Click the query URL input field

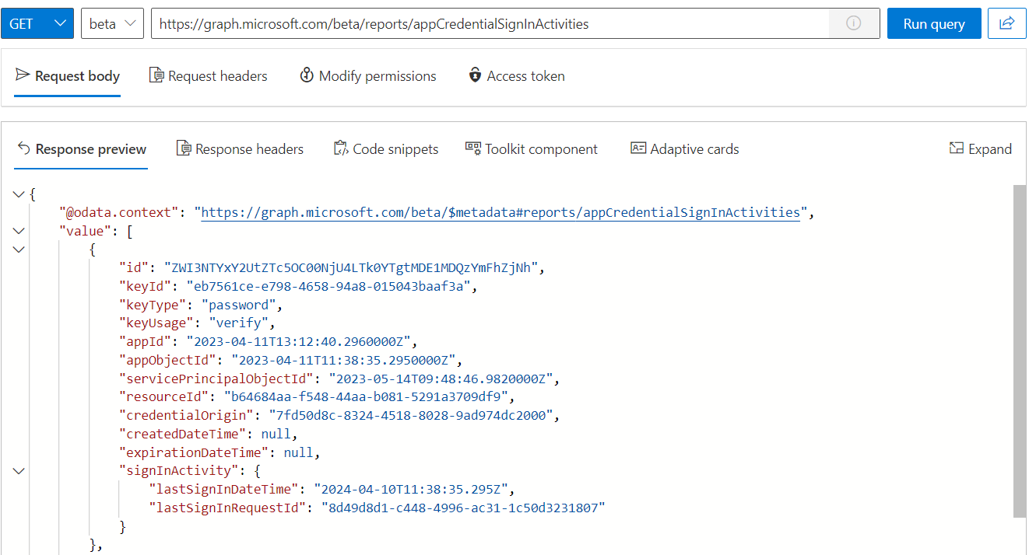coord(490,23)
